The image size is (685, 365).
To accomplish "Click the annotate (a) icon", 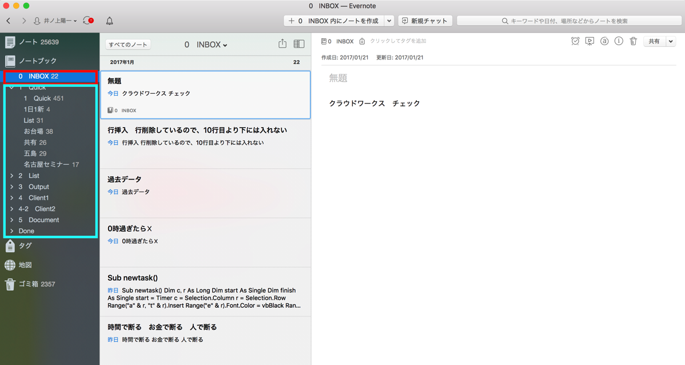I will pyautogui.click(x=604, y=41).
